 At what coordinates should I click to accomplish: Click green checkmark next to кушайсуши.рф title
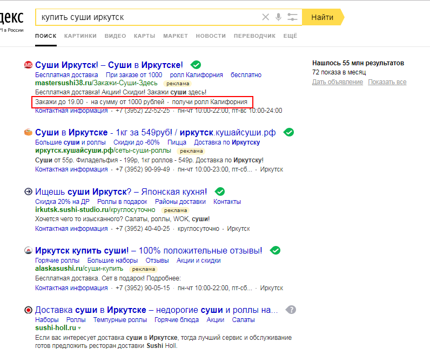[x=289, y=132]
